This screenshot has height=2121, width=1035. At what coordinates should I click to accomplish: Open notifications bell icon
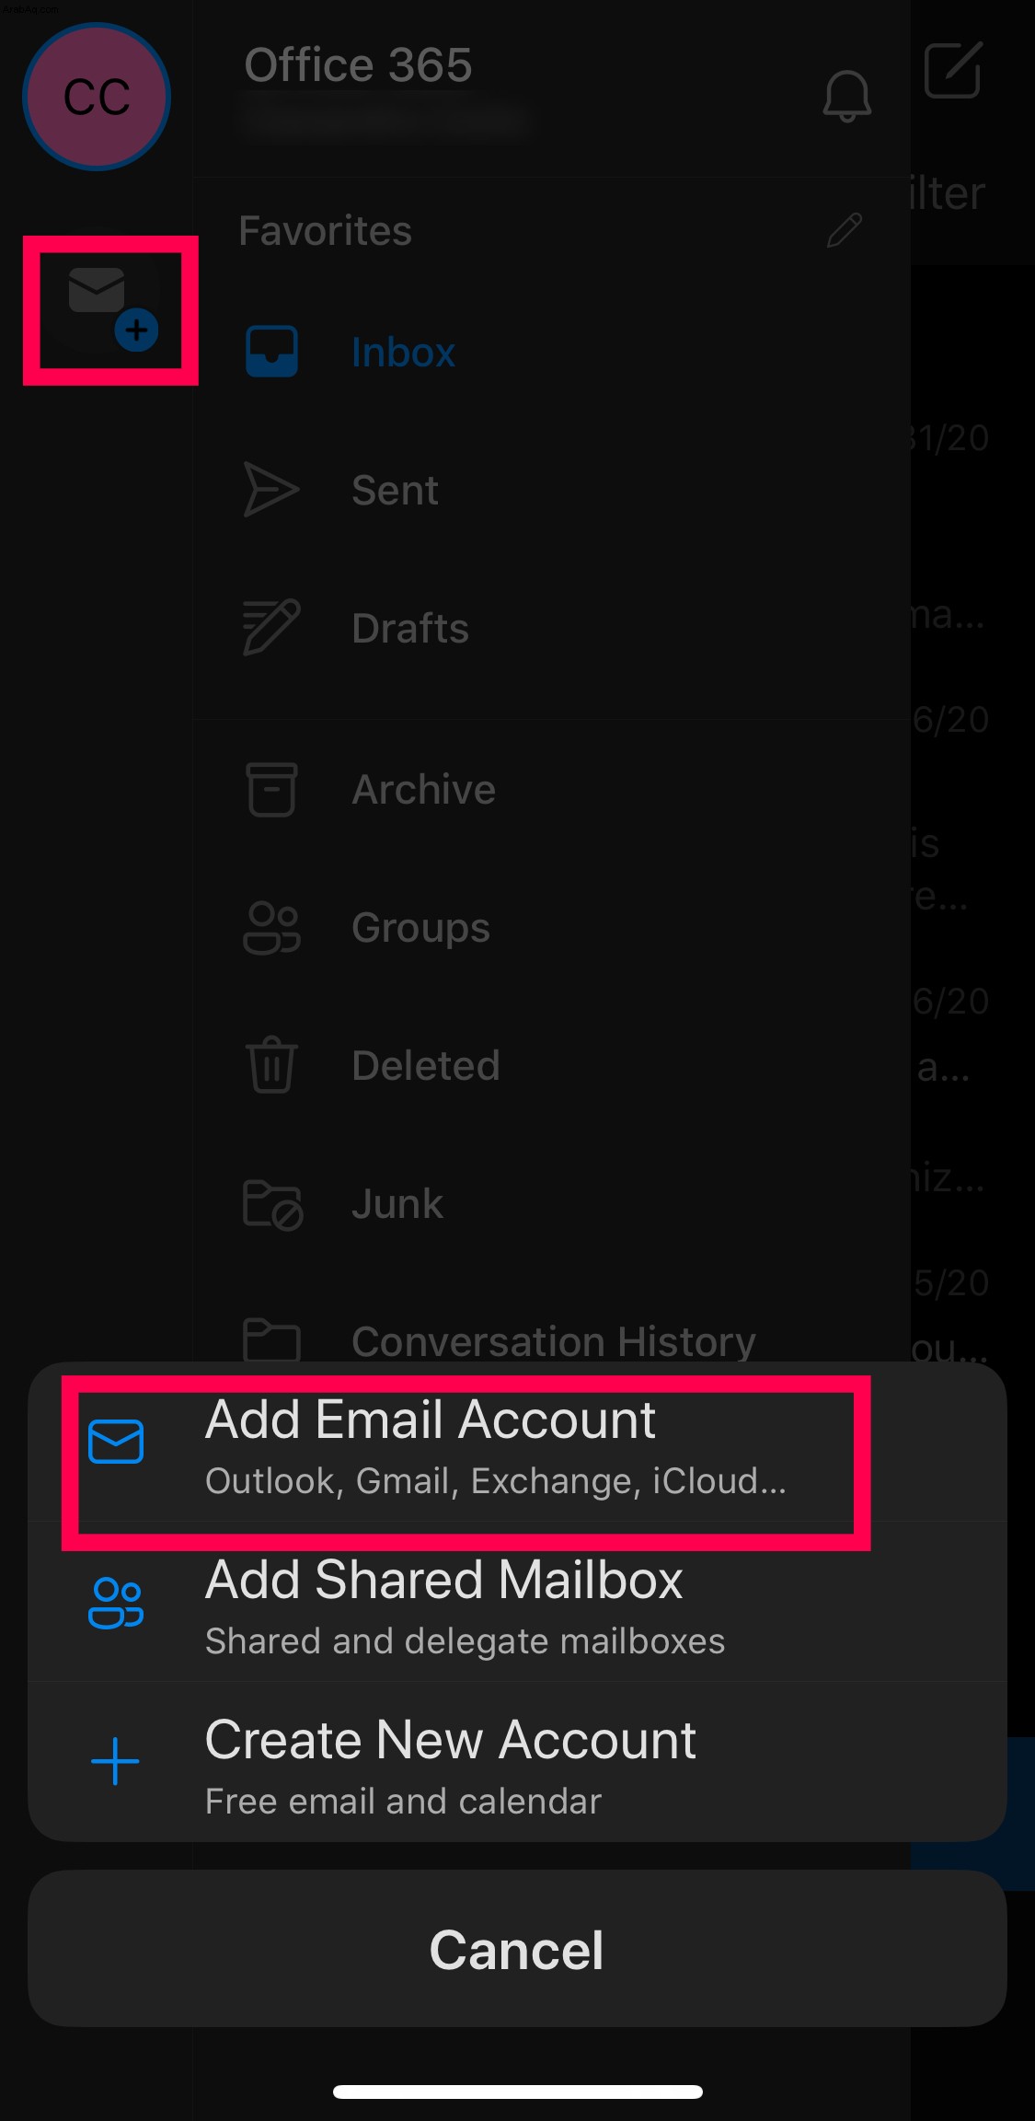[846, 95]
